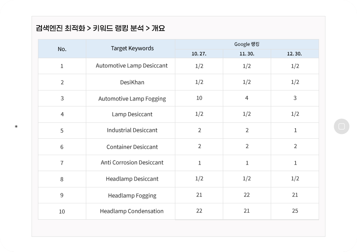Click row number '10' in the No. column

click(x=62, y=212)
